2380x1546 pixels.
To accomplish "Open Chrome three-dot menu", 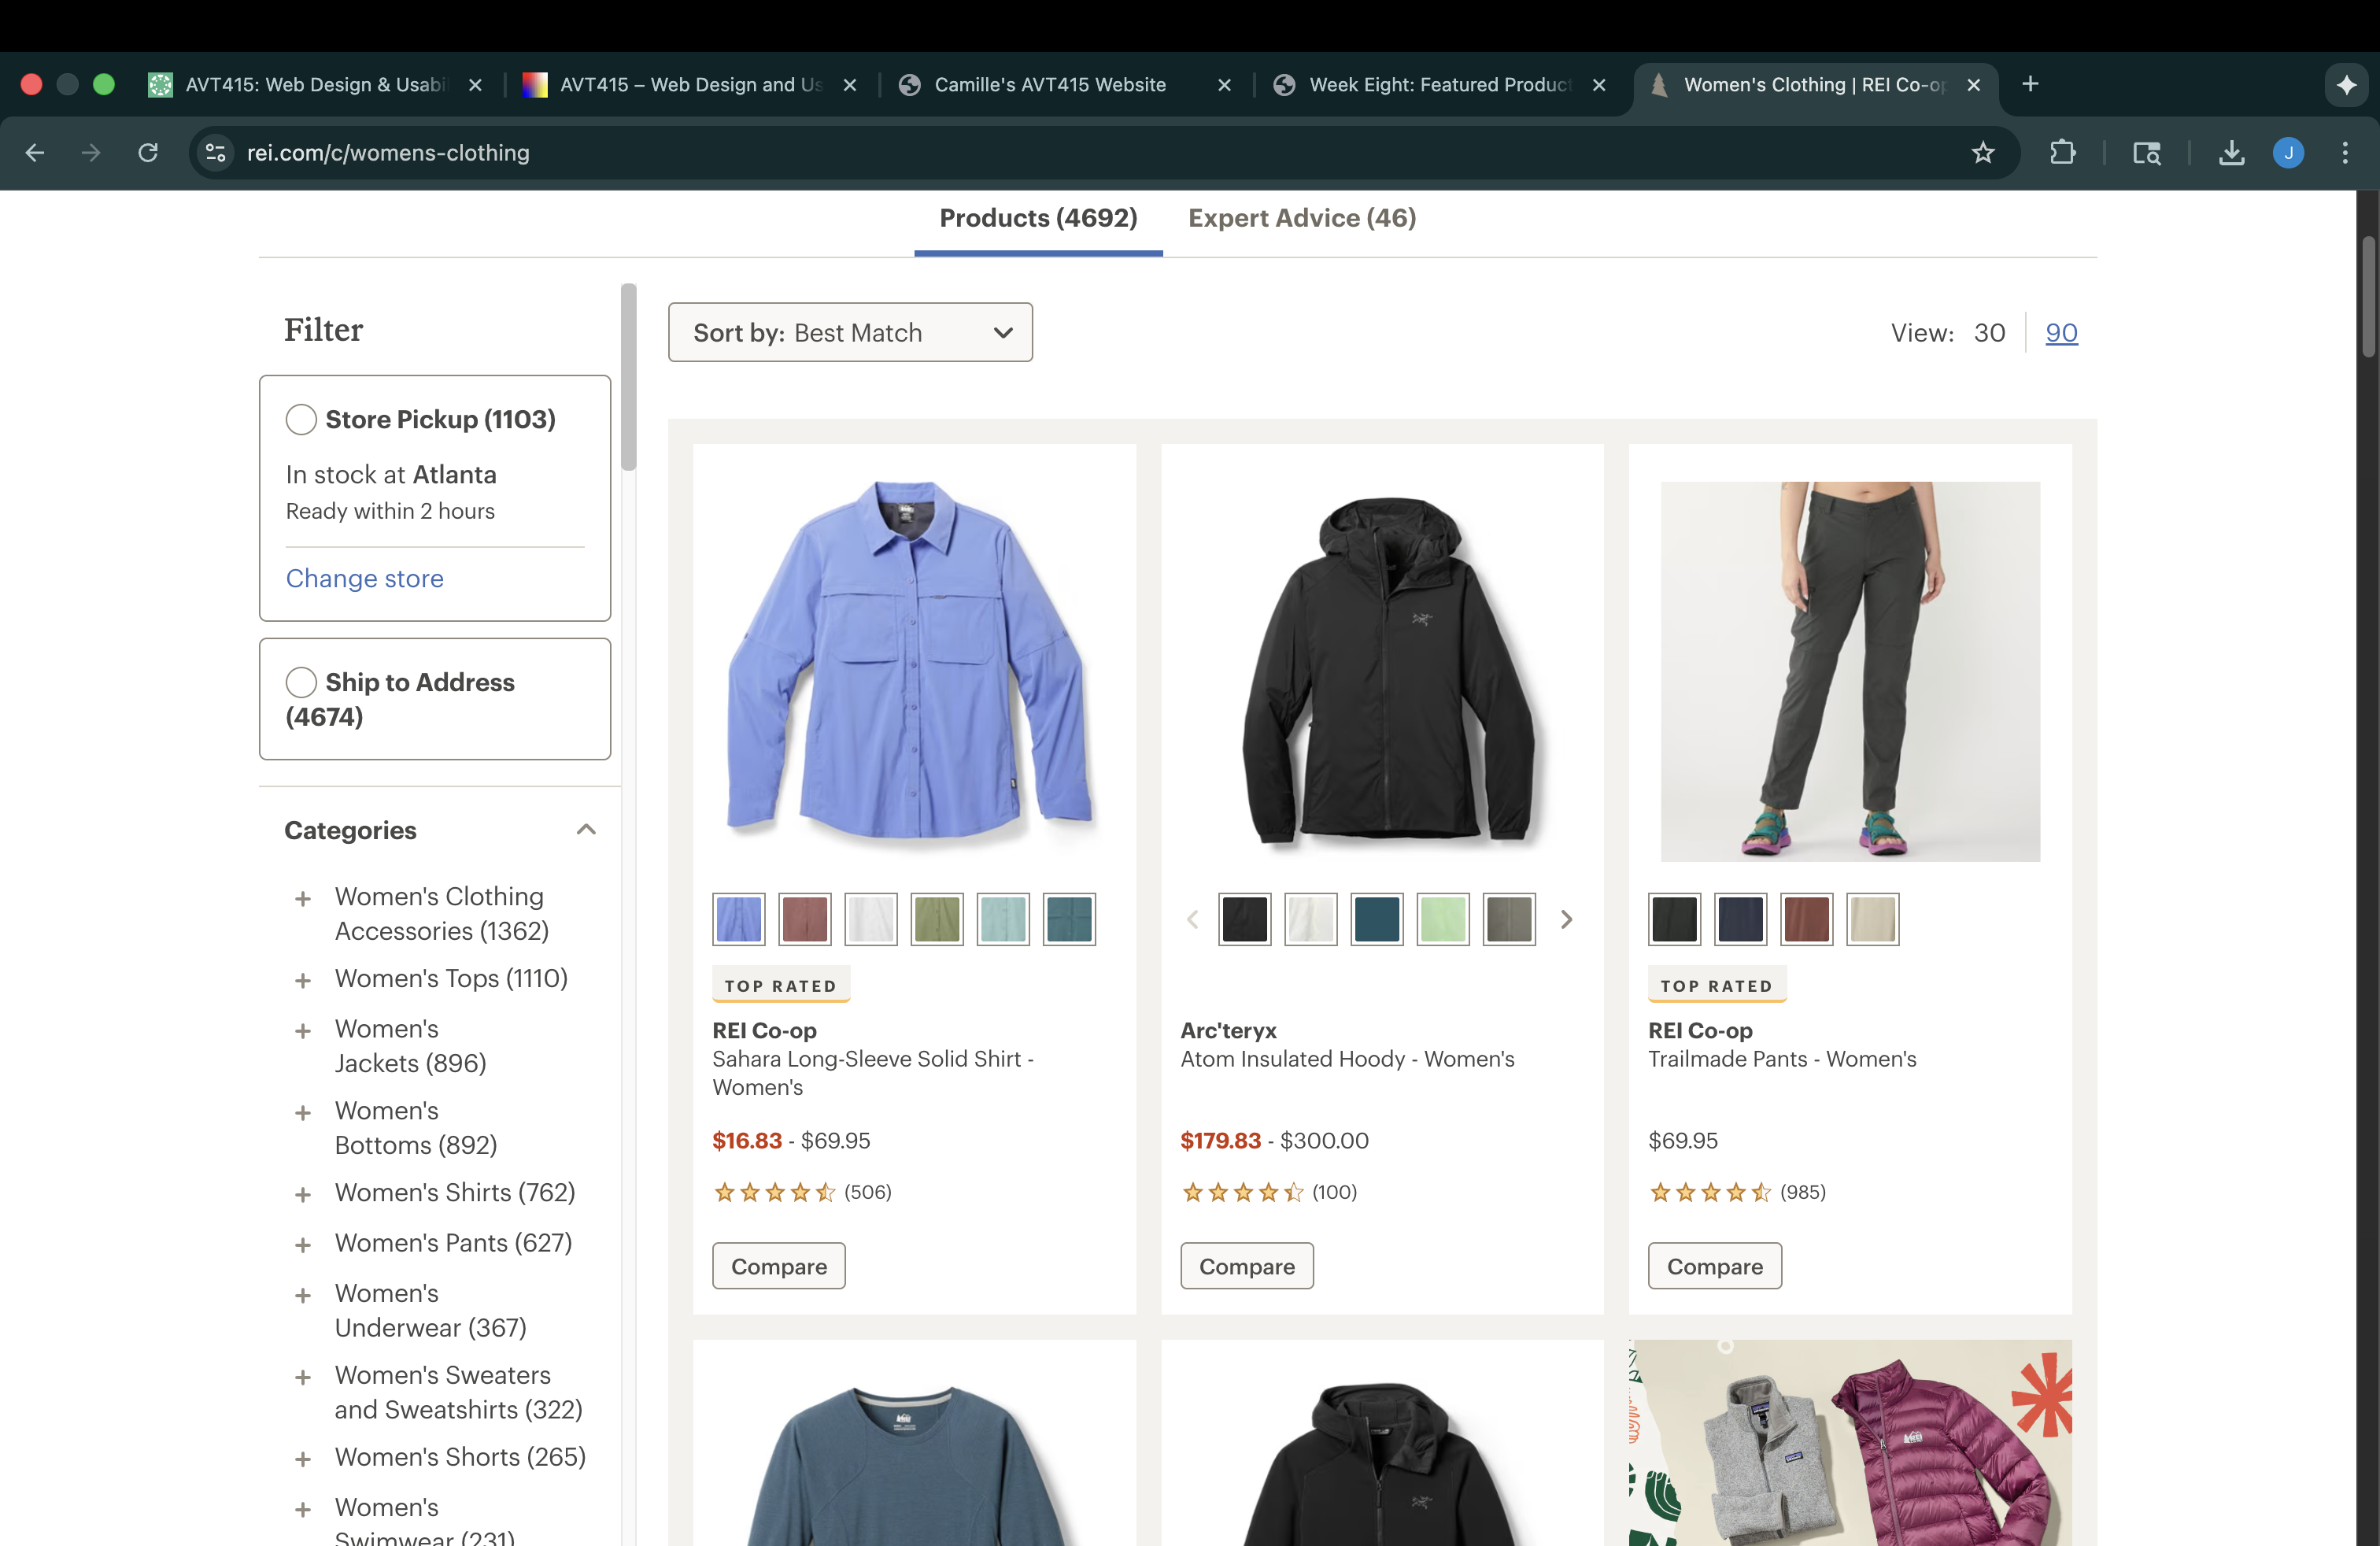I will (x=2345, y=153).
